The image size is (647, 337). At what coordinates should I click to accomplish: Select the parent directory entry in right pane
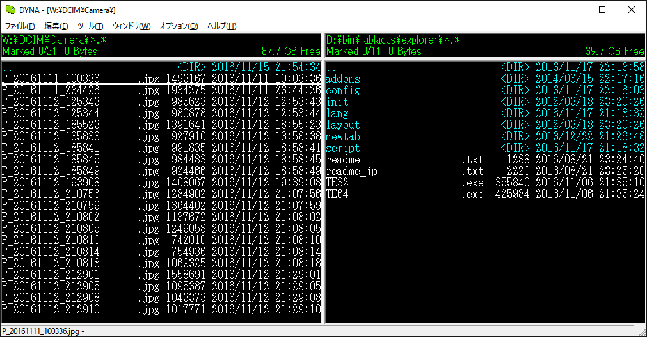coord(485,67)
